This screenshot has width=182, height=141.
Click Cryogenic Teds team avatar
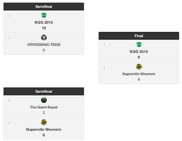44,38
